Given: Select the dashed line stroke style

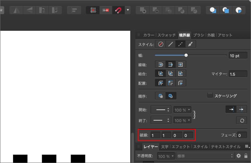Looking at the screenshot, I should (180, 45).
